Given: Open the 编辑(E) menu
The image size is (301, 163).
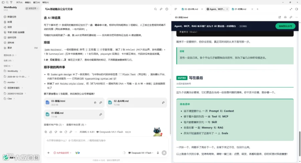Looking at the screenshot, I should click(x=28, y=2).
